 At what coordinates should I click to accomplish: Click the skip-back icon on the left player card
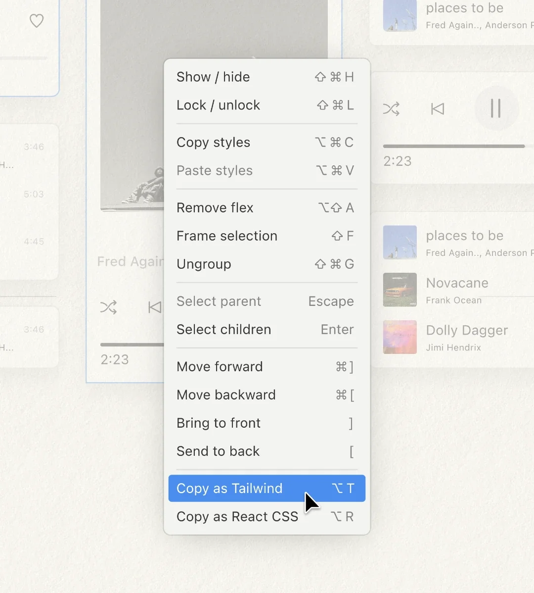click(x=154, y=307)
